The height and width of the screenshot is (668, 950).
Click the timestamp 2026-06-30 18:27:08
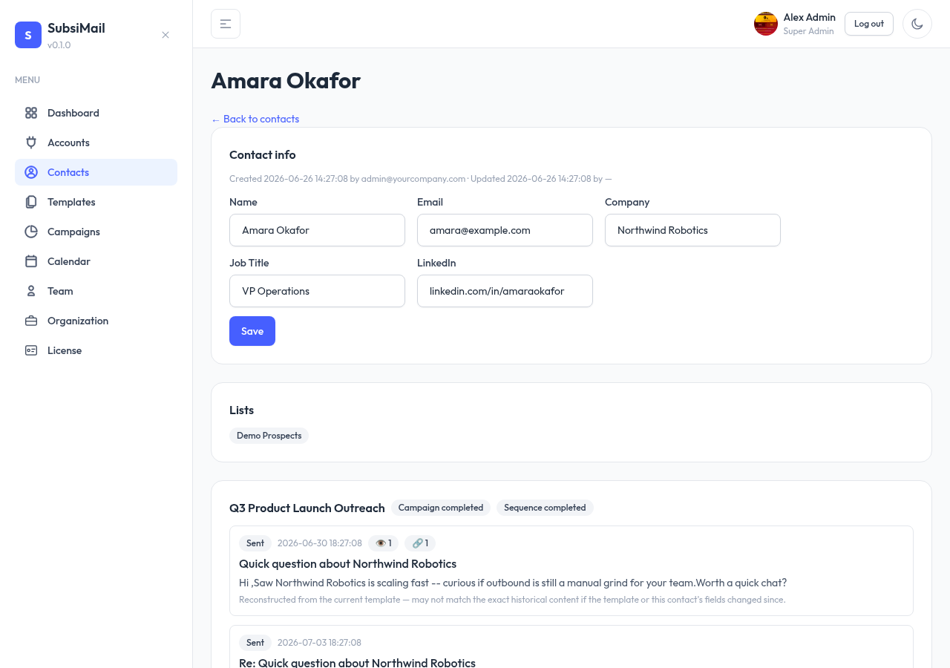[320, 543]
